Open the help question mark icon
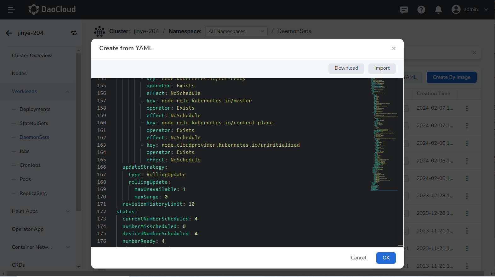The width and height of the screenshot is (495, 277). (x=421, y=10)
